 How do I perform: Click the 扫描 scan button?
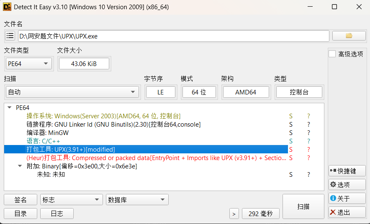[x=303, y=206]
